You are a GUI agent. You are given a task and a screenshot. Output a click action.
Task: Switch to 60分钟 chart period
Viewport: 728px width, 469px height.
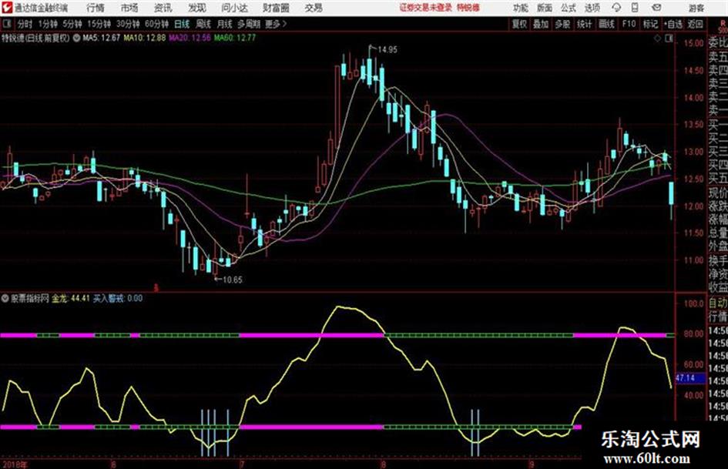[x=156, y=24]
